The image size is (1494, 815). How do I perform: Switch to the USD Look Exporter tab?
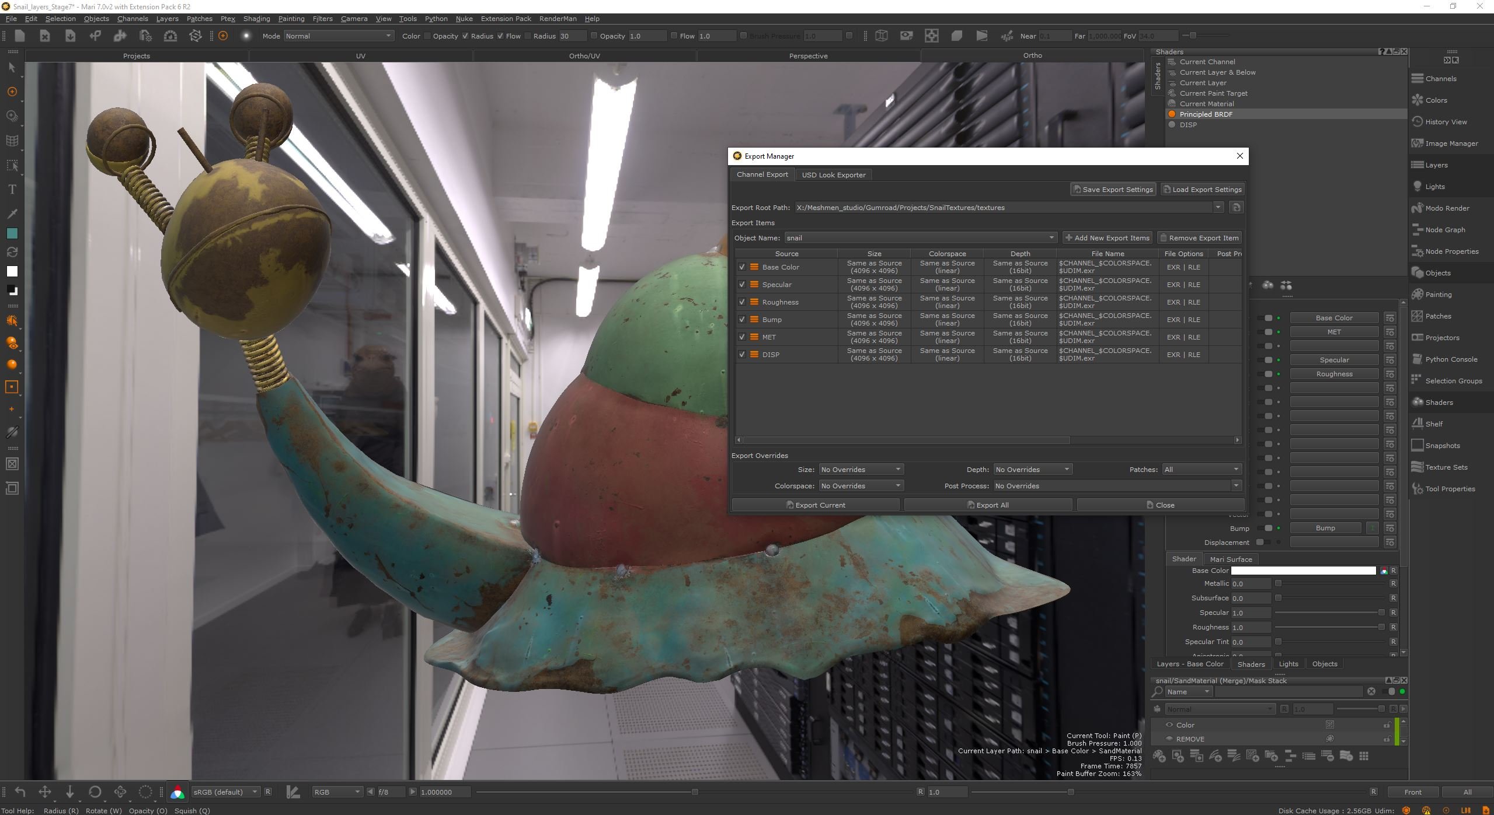click(x=833, y=174)
